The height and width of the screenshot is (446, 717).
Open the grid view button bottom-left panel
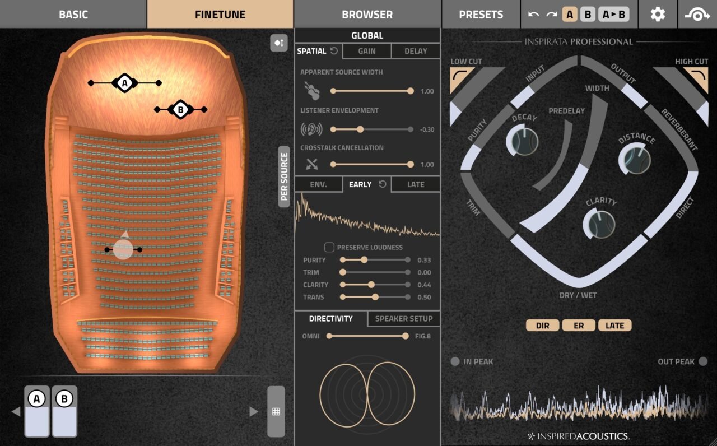[x=276, y=411]
